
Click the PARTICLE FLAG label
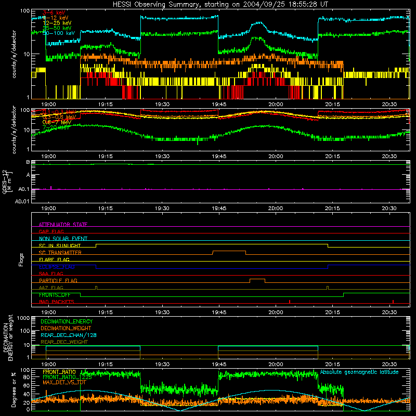pyautogui.click(x=58, y=280)
